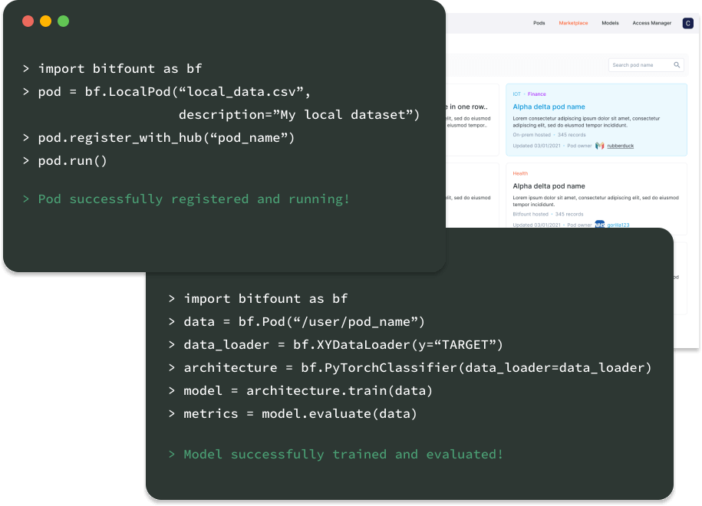Click the IOT category tag
The height and width of the screenshot is (506, 702).
click(516, 94)
